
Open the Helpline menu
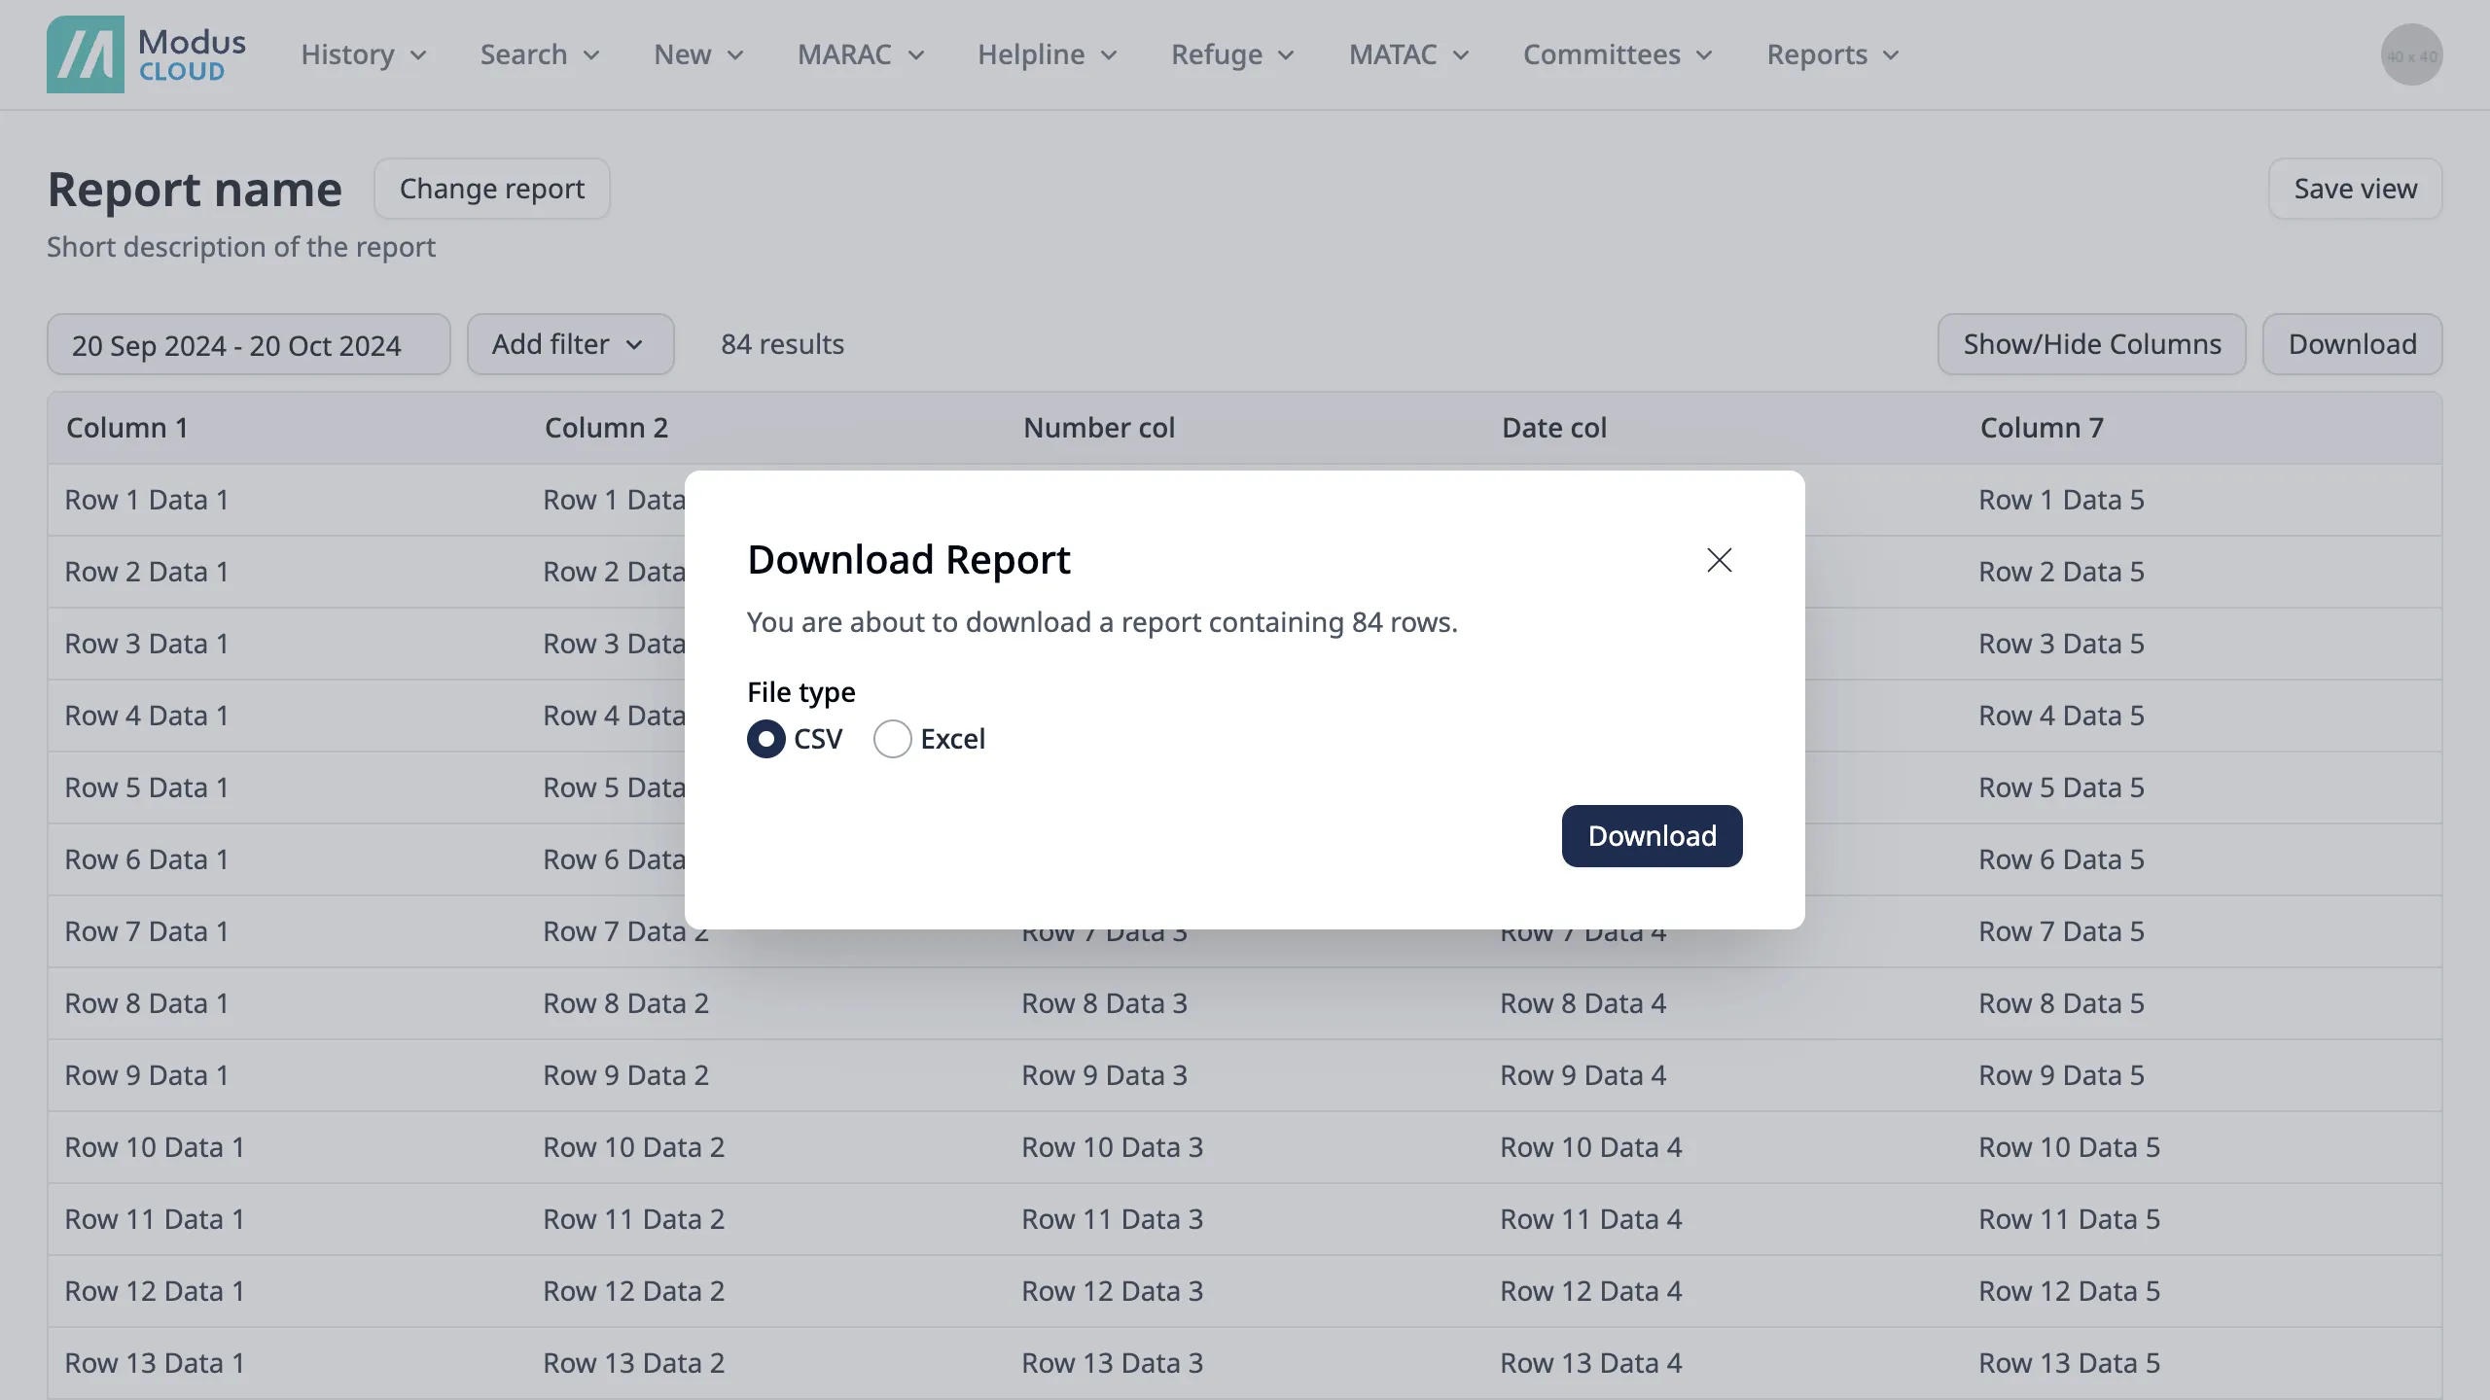tap(1047, 54)
